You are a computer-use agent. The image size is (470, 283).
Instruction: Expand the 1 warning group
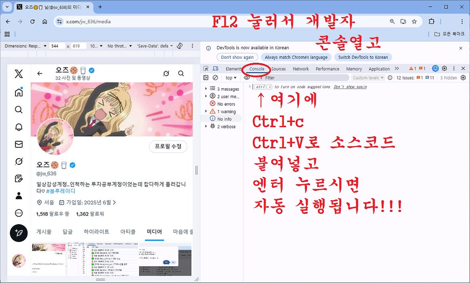click(206, 111)
